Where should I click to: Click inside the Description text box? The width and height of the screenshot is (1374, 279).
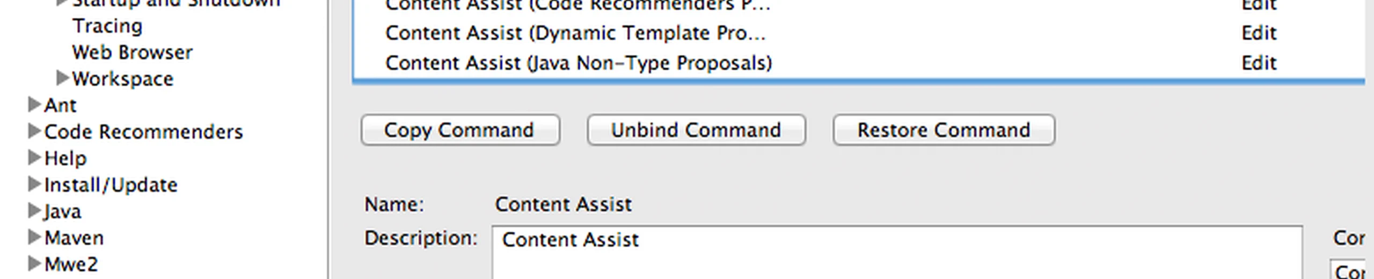pos(896,255)
